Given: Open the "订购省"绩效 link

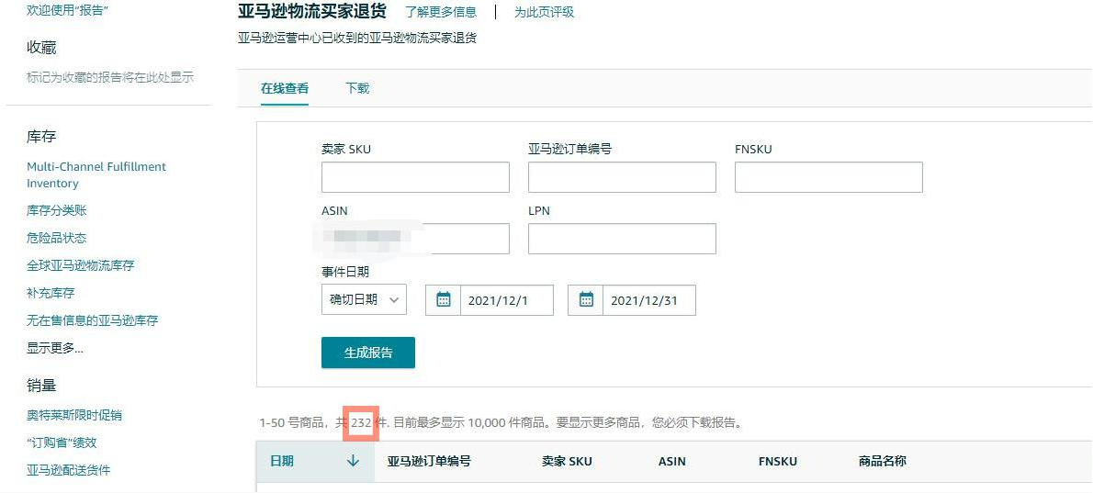Looking at the screenshot, I should (x=62, y=443).
